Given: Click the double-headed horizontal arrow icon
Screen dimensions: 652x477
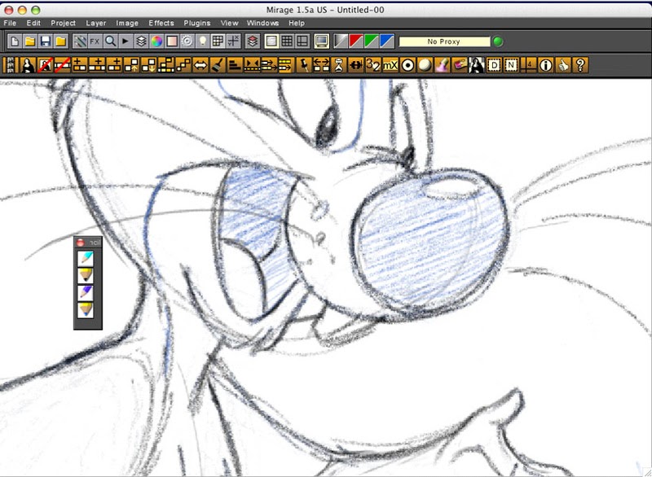Looking at the screenshot, I should (x=200, y=65).
